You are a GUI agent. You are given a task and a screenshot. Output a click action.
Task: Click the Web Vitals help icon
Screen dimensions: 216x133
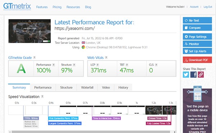pos(106,58)
